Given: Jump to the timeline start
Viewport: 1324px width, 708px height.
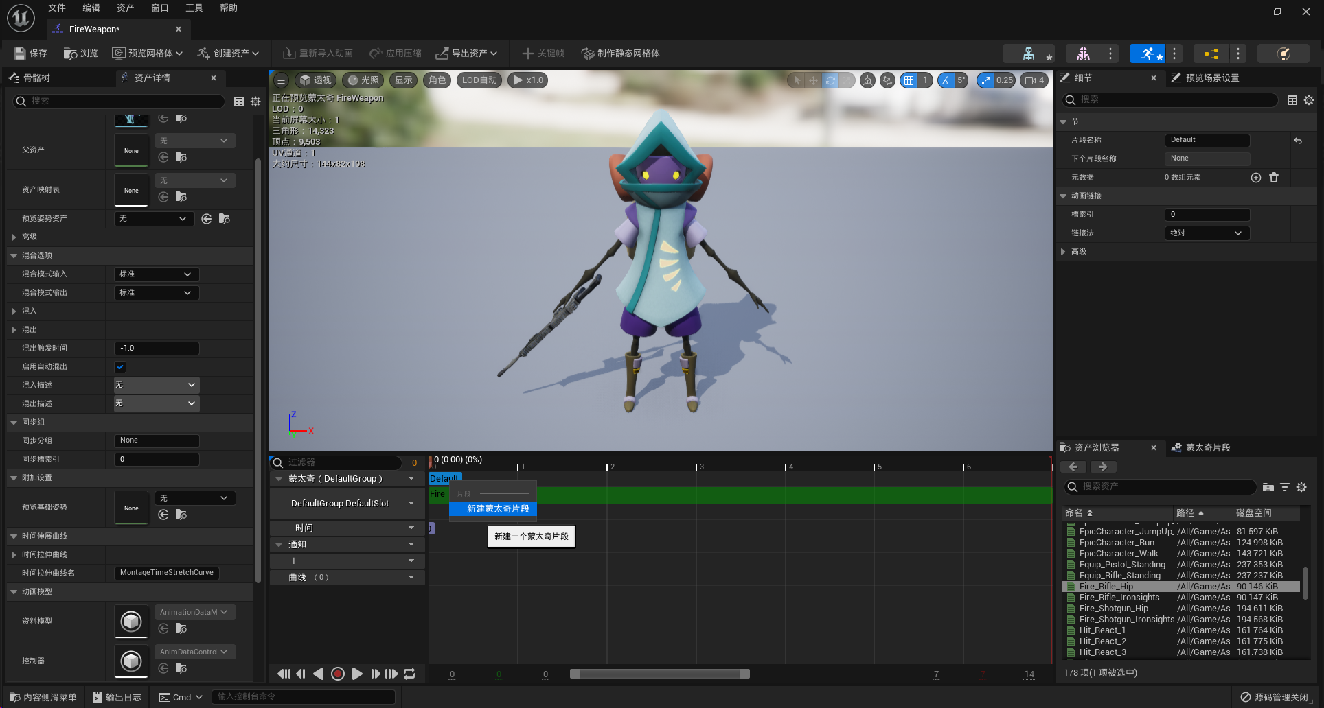Looking at the screenshot, I should pos(284,674).
